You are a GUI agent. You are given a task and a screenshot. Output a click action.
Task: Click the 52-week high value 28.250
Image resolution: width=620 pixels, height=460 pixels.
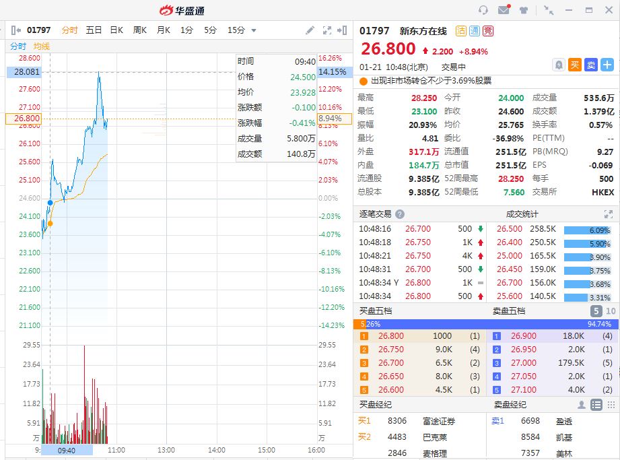click(511, 178)
